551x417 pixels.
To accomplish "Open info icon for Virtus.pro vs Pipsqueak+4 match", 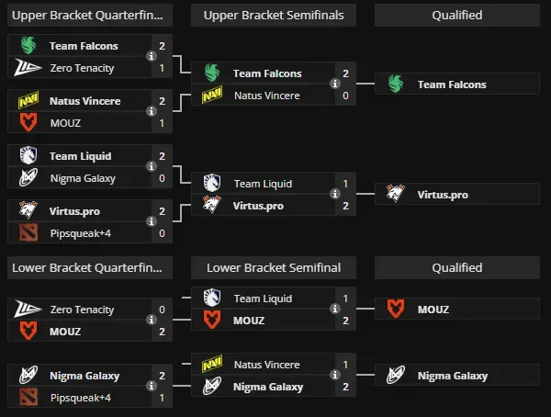I will (152, 222).
